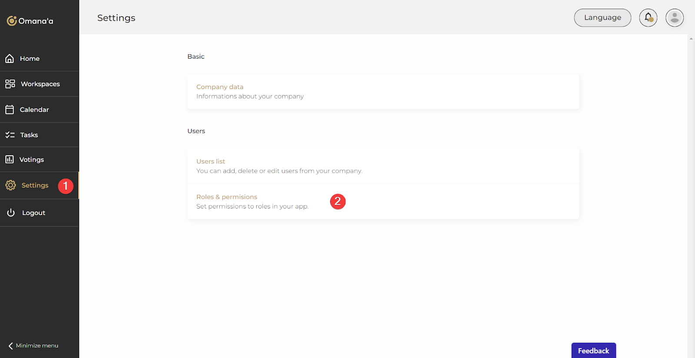Click the Calendar icon in the sidebar
The image size is (695, 358).
(x=10, y=109)
